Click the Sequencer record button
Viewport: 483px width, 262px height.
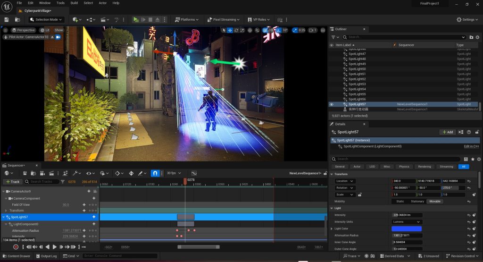click(16, 247)
